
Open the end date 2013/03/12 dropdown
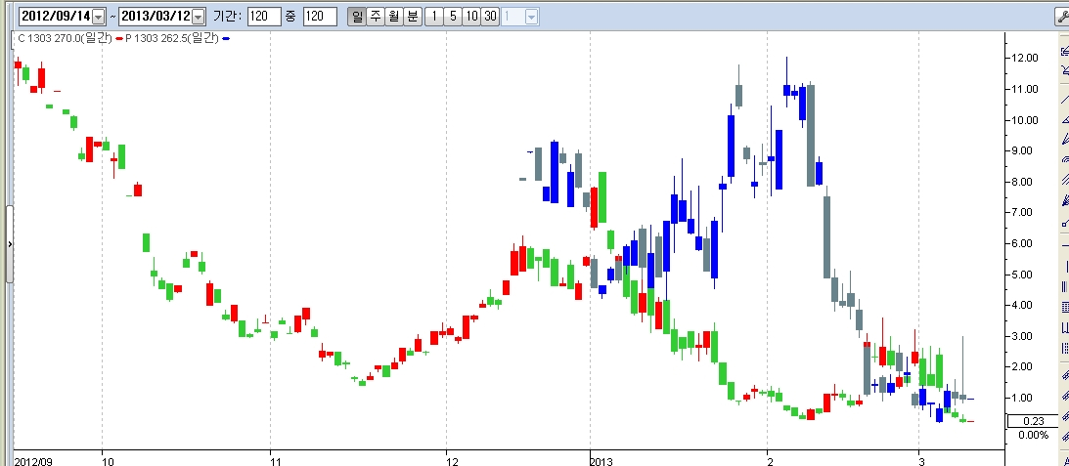[x=199, y=17]
